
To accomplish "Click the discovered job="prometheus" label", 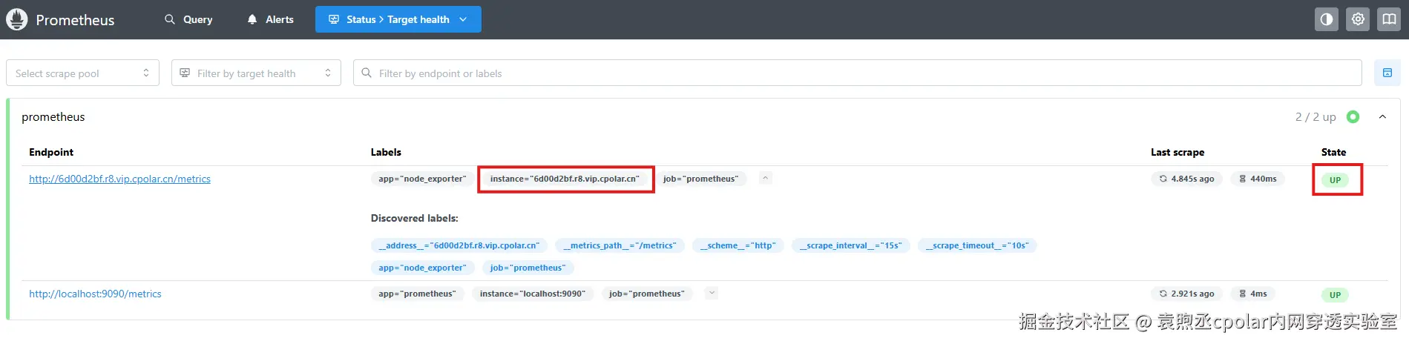I will [x=528, y=268].
